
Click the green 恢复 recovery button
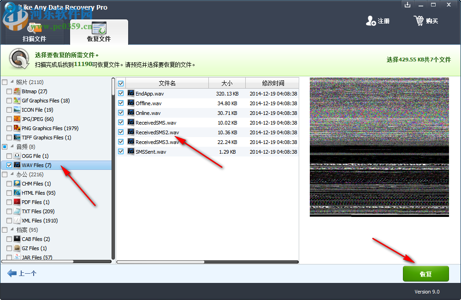tap(426, 274)
